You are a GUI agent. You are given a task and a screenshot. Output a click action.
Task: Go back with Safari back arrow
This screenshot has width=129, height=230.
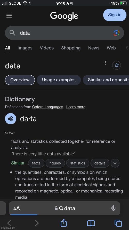click(9, 223)
